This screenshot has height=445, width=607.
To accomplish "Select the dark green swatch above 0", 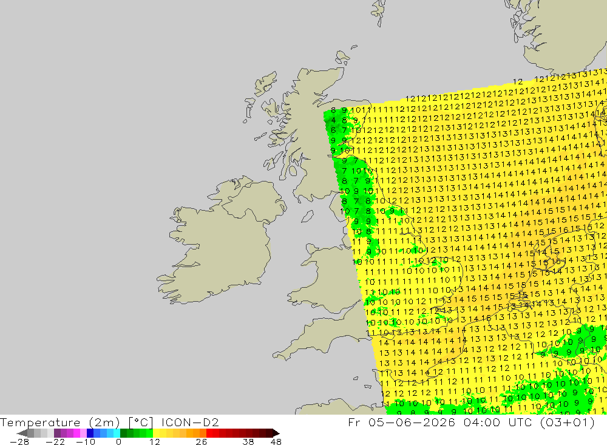I will point(123,433).
